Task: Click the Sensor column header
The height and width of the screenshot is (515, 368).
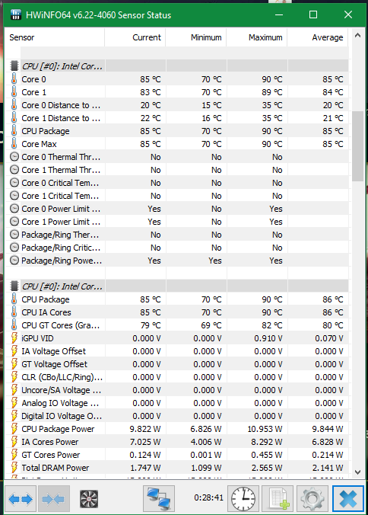Action: tap(55, 37)
